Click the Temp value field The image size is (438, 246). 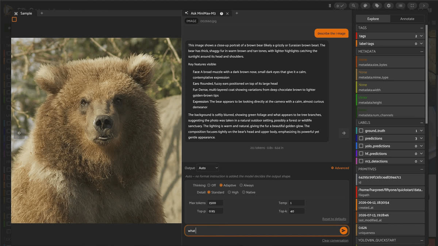(297, 203)
